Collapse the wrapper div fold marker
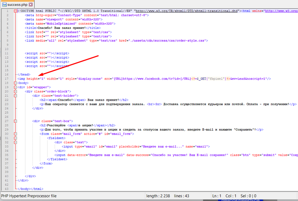The image size is (298, 201). click(15, 87)
